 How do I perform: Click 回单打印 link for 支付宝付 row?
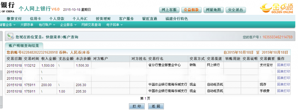click(x=283, y=65)
